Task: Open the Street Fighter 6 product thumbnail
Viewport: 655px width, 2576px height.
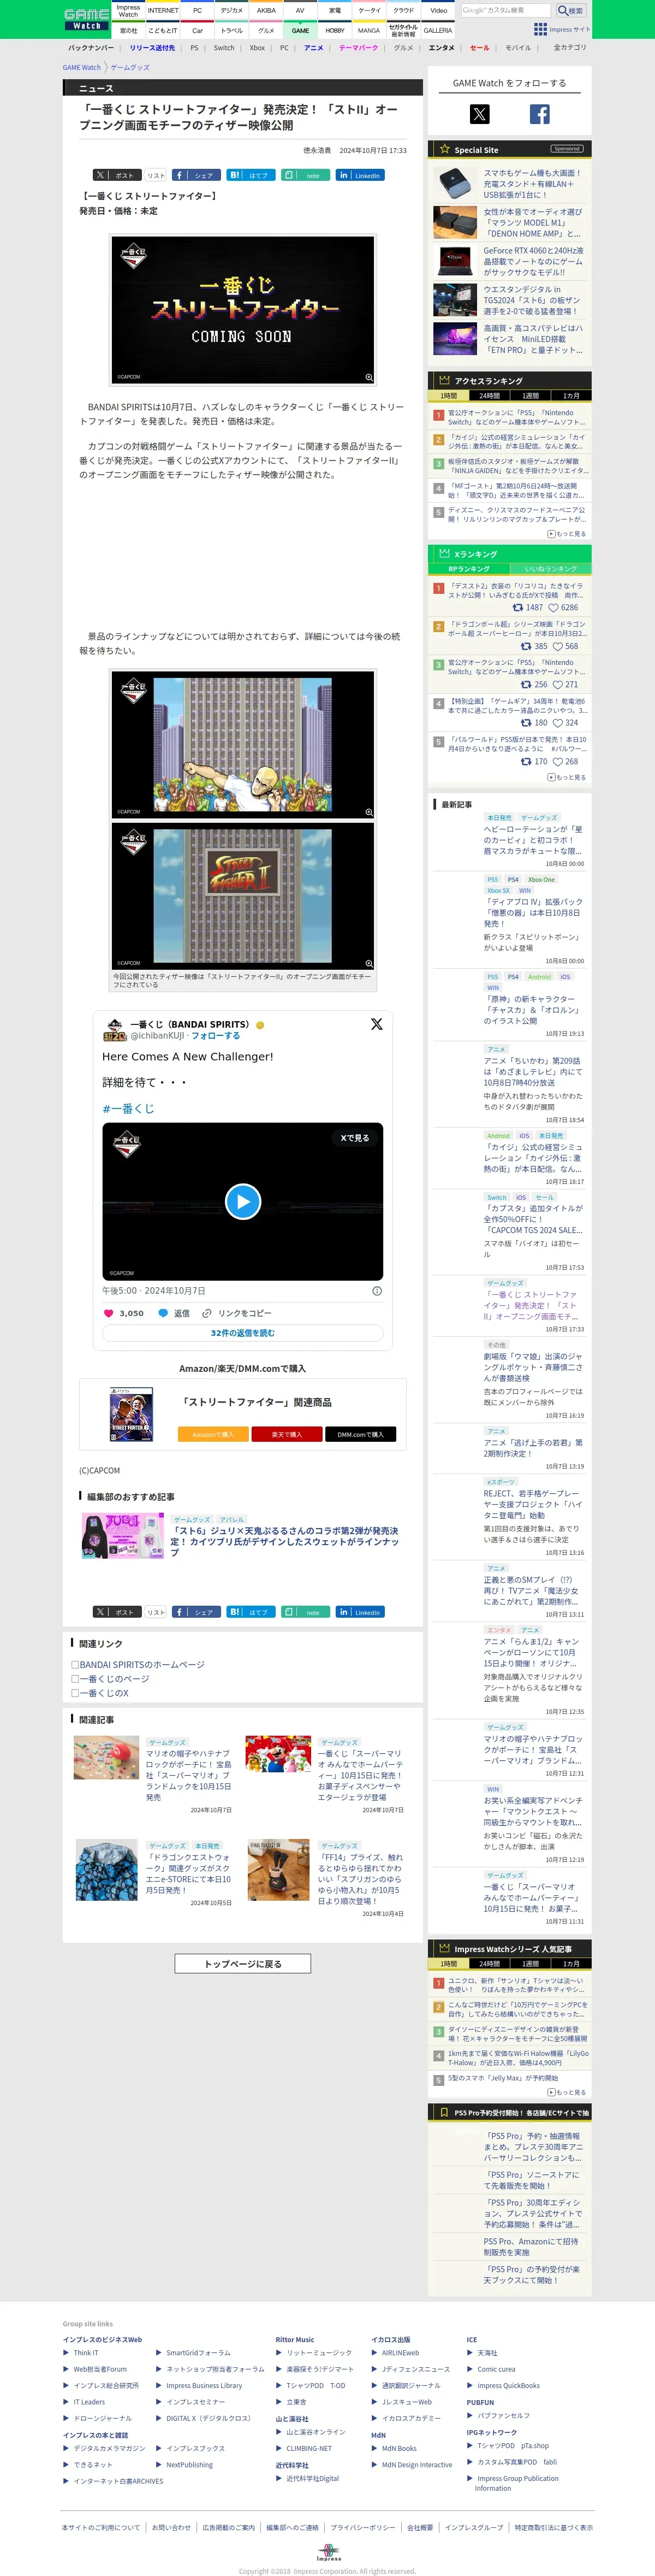Action: (x=132, y=1414)
